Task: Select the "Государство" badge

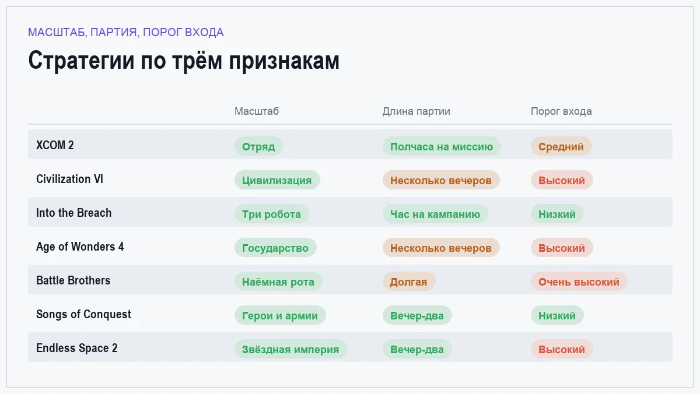Action: (275, 248)
